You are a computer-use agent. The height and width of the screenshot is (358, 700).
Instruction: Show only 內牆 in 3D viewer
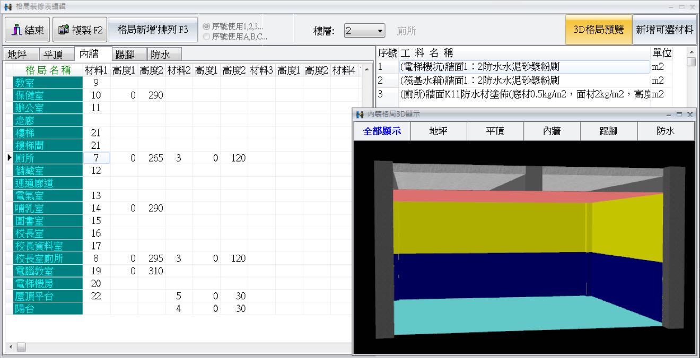point(552,131)
